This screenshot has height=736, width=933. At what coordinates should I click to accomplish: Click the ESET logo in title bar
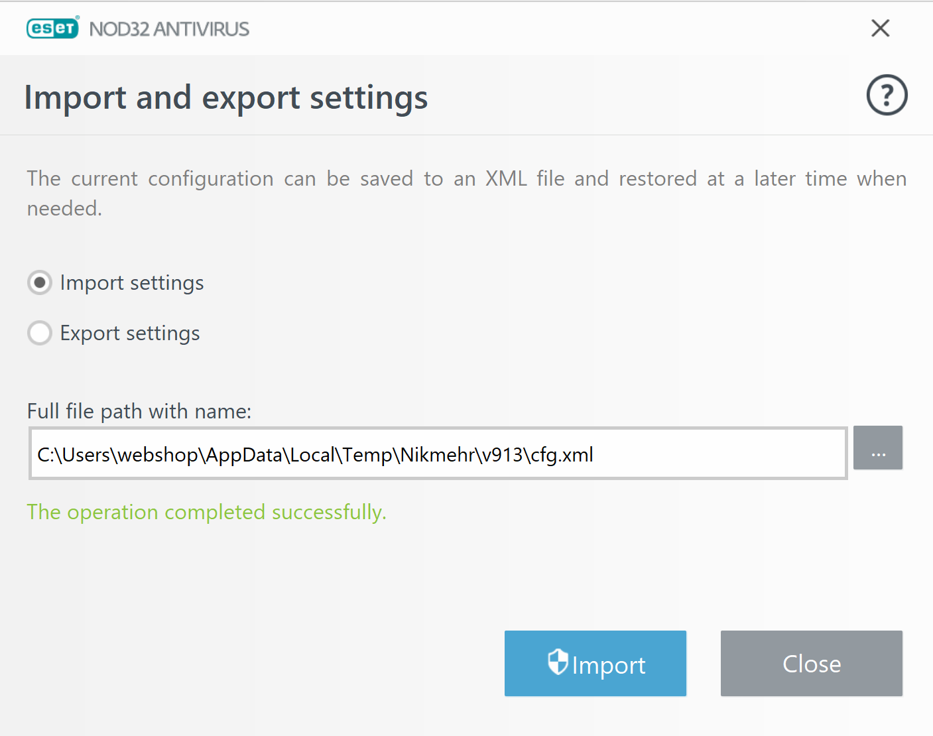(53, 28)
